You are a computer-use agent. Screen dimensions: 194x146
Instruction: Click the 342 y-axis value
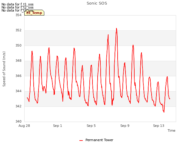[18, 106]
